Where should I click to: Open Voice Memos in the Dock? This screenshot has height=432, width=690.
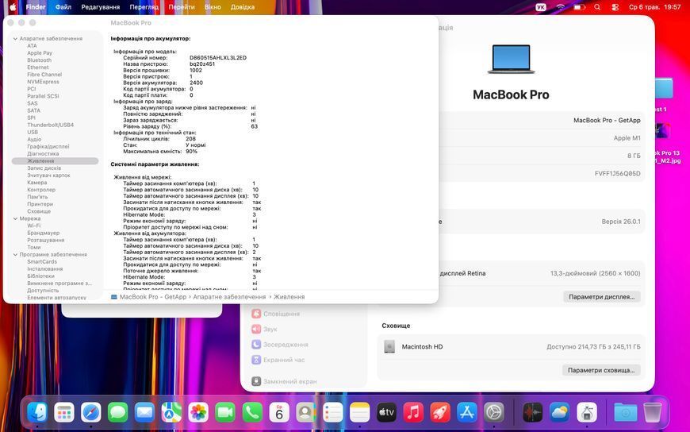pos(532,413)
